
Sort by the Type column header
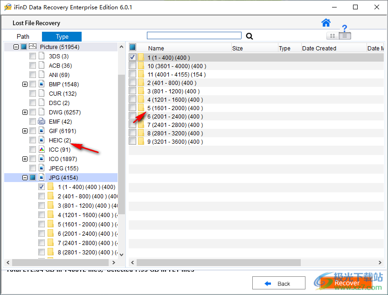click(290, 48)
